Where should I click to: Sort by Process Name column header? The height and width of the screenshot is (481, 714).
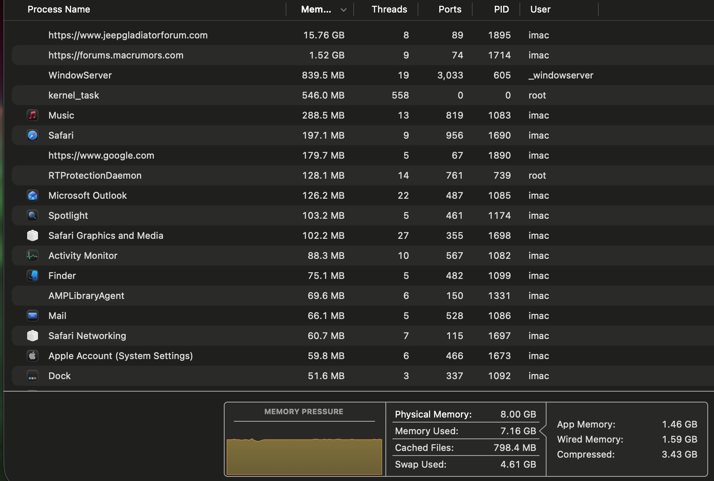pyautogui.click(x=59, y=9)
